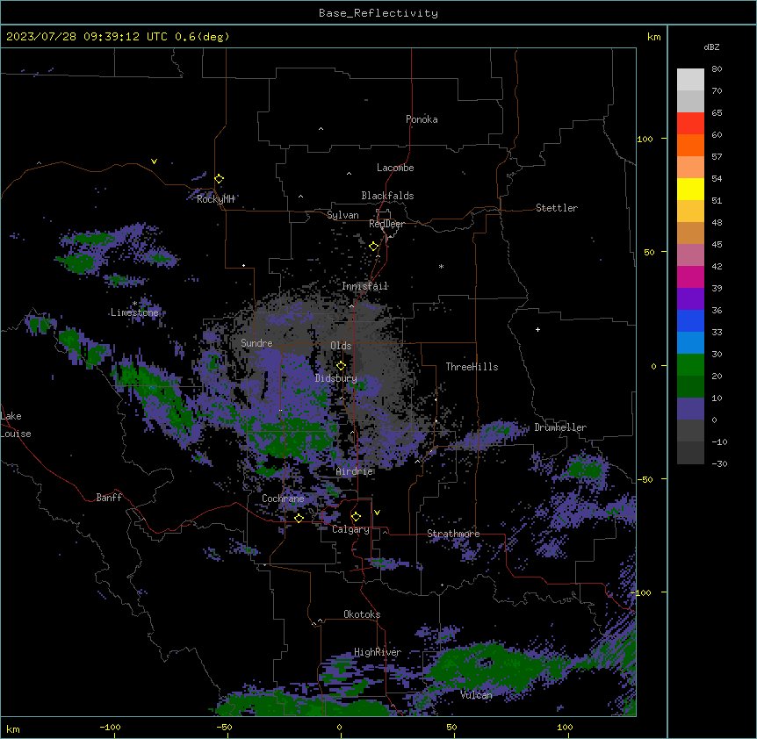757x739 pixels.
Task: Click the HighRiver town label
Action: click(378, 652)
